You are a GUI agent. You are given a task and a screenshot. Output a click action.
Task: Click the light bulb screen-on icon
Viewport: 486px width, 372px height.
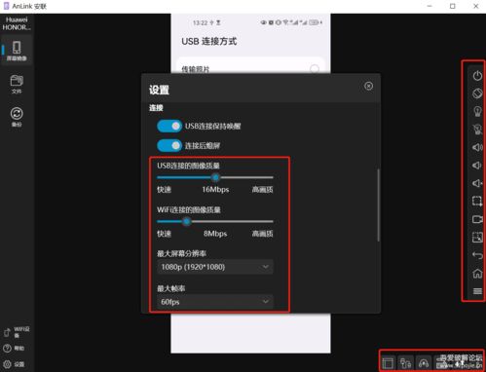[477, 111]
